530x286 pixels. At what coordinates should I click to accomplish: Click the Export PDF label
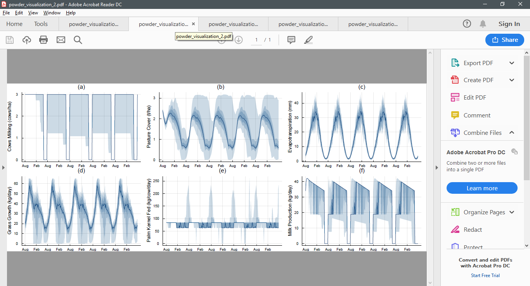(478, 63)
